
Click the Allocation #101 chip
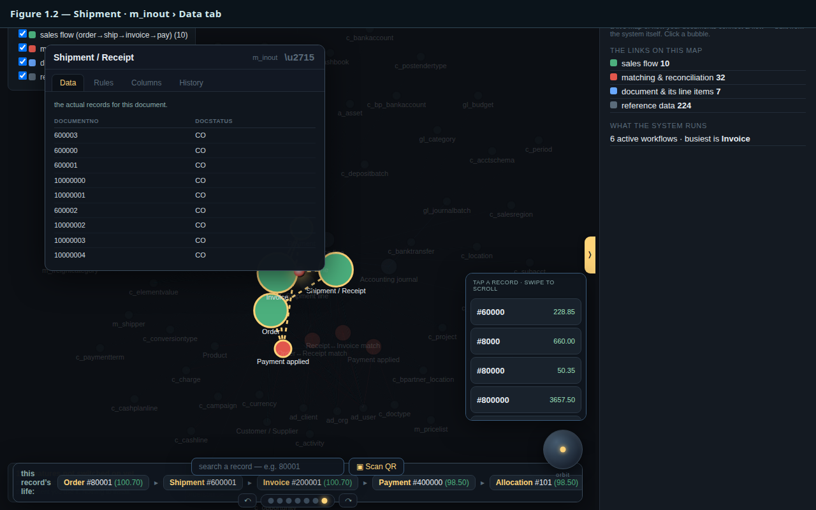coord(537,483)
